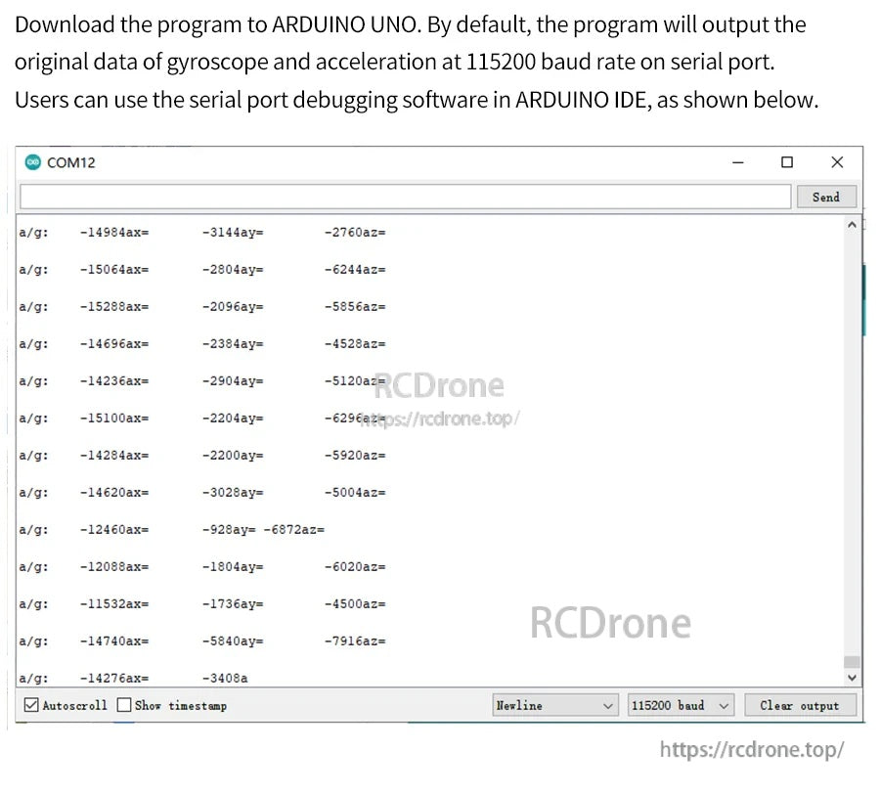
Task: Click the vertical scrollbar thumb
Action: point(852,662)
